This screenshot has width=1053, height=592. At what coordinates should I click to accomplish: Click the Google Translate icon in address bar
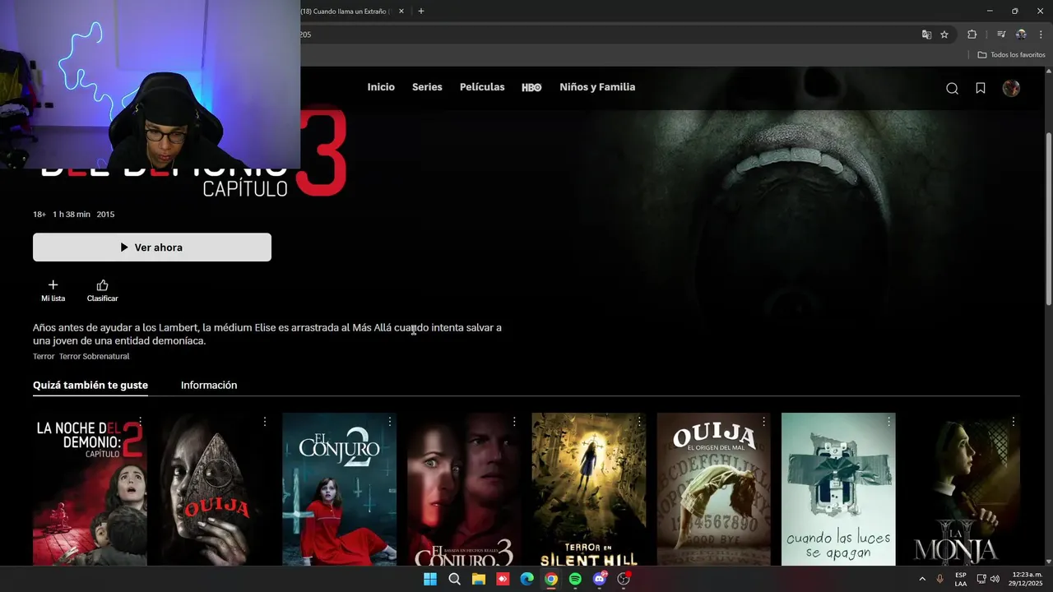coord(926,35)
